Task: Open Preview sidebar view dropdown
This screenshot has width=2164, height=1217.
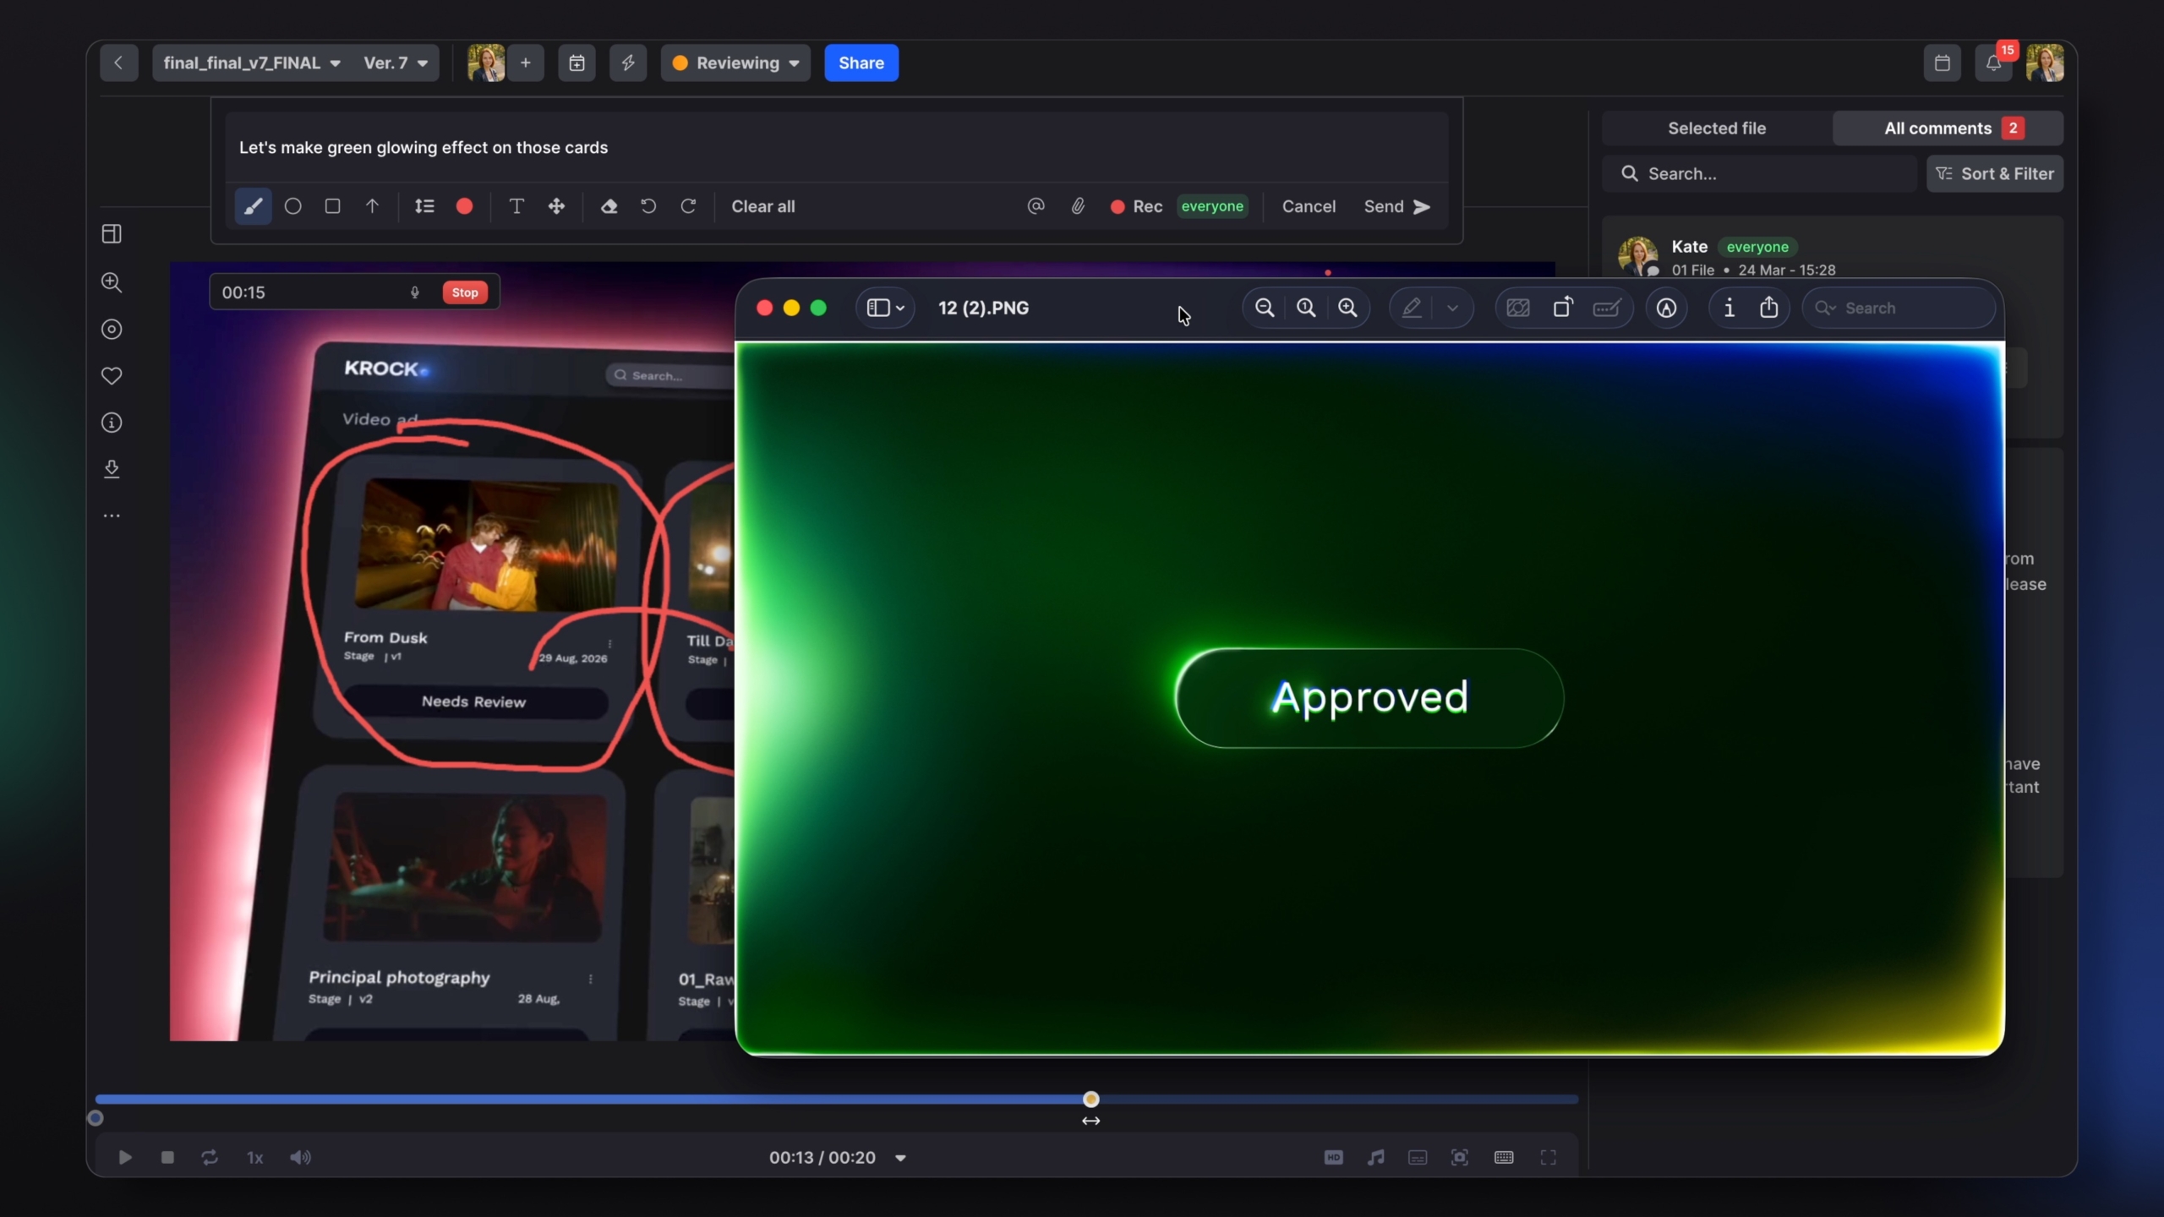Action: click(x=885, y=308)
